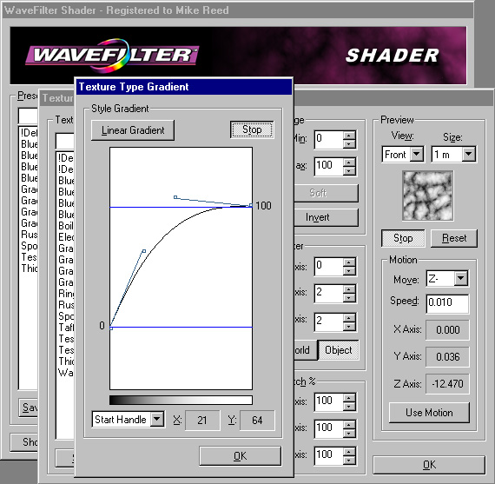Open the Size dropdown showing 1 m

[468, 154]
